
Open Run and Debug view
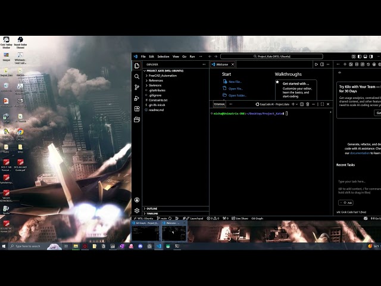click(137, 98)
